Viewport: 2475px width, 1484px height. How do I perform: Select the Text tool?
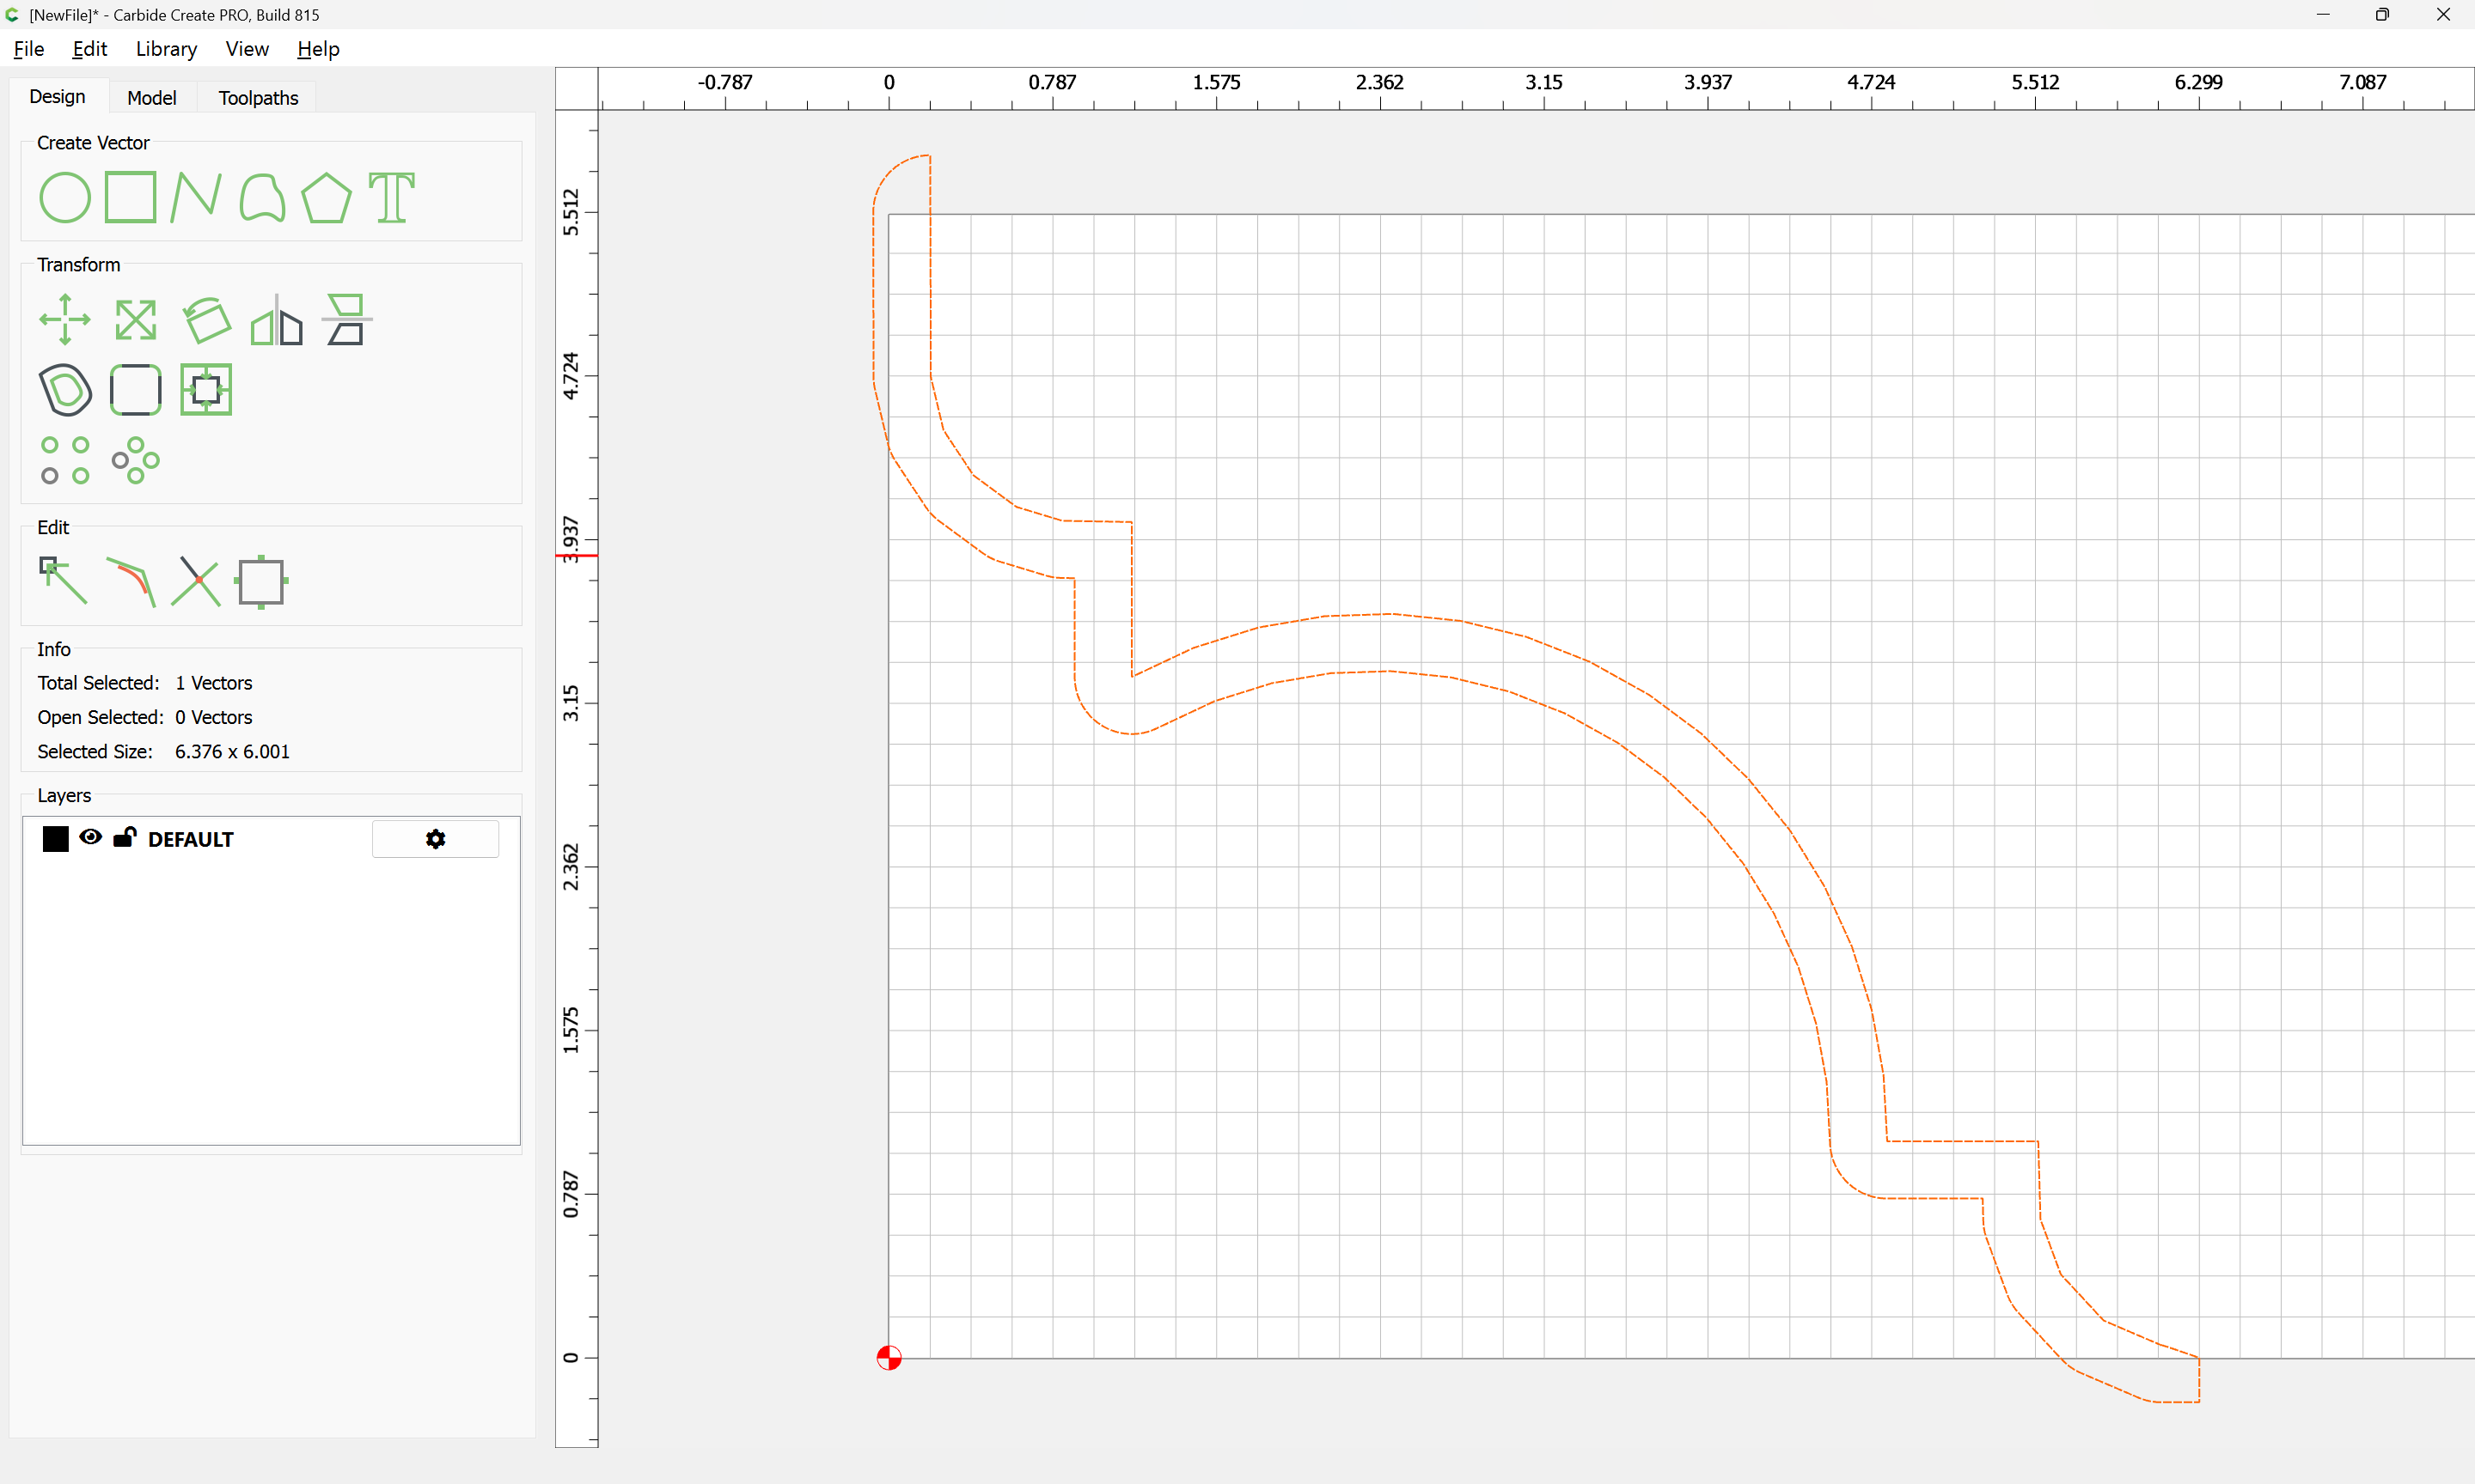click(391, 197)
